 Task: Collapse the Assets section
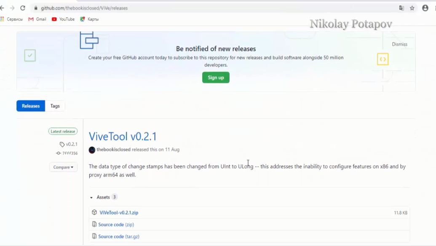point(103,197)
